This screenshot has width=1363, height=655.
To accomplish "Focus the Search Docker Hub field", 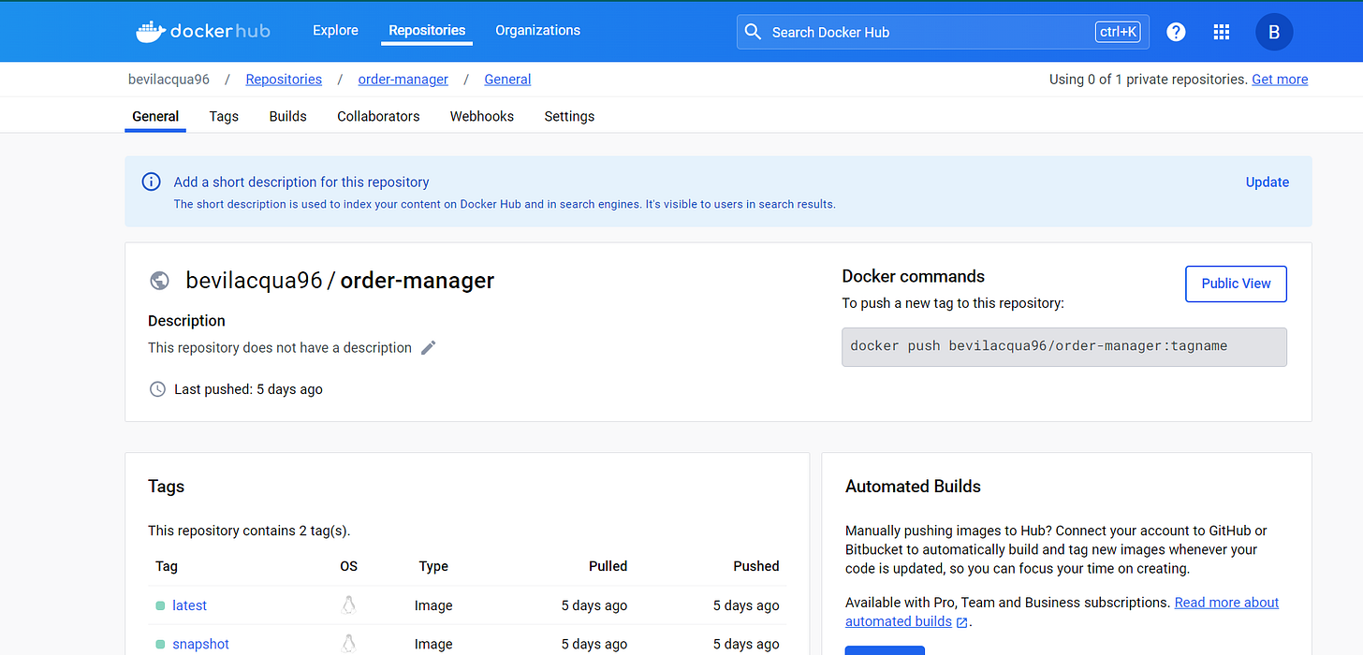I will 943,32.
